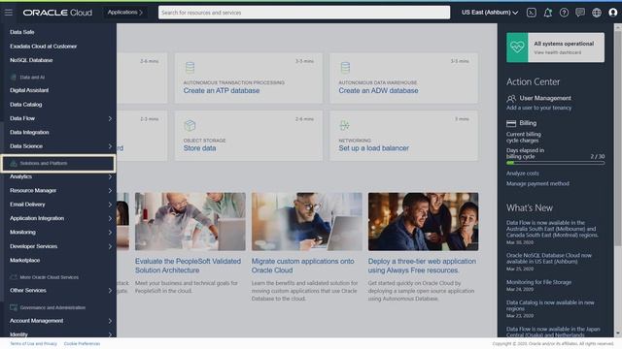Click the Migrate applications thumbnail image
Viewport: 622px width, 349px height.
[x=307, y=222]
